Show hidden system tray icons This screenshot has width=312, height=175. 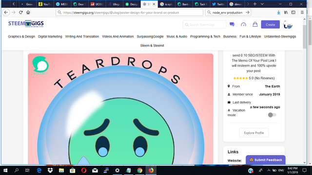coord(269,171)
